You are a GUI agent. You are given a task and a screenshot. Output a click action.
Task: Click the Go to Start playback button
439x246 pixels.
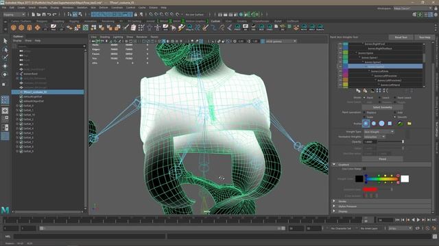(x=397, y=220)
